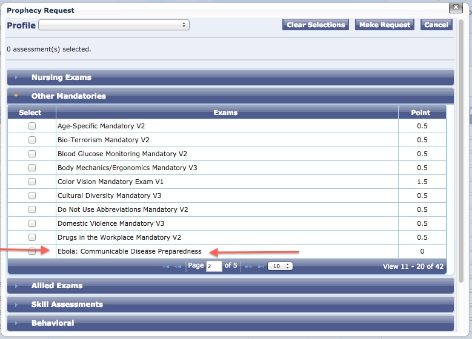Check Domestic Violence Mandatory V3 checkbox
Viewport: 472px width, 339px height.
coord(32,223)
